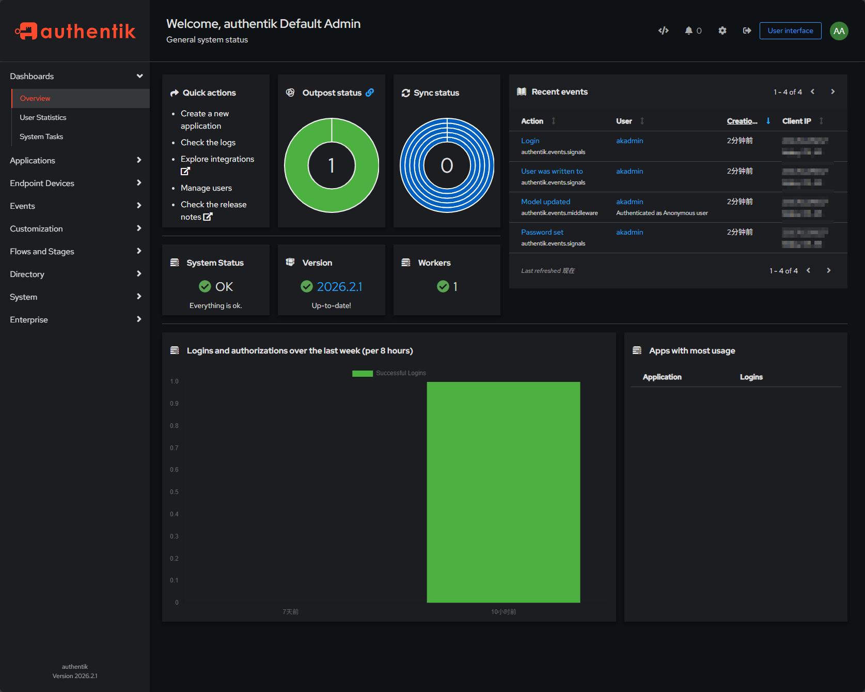
Task: Click the green logins bar in chart
Action: coord(504,492)
